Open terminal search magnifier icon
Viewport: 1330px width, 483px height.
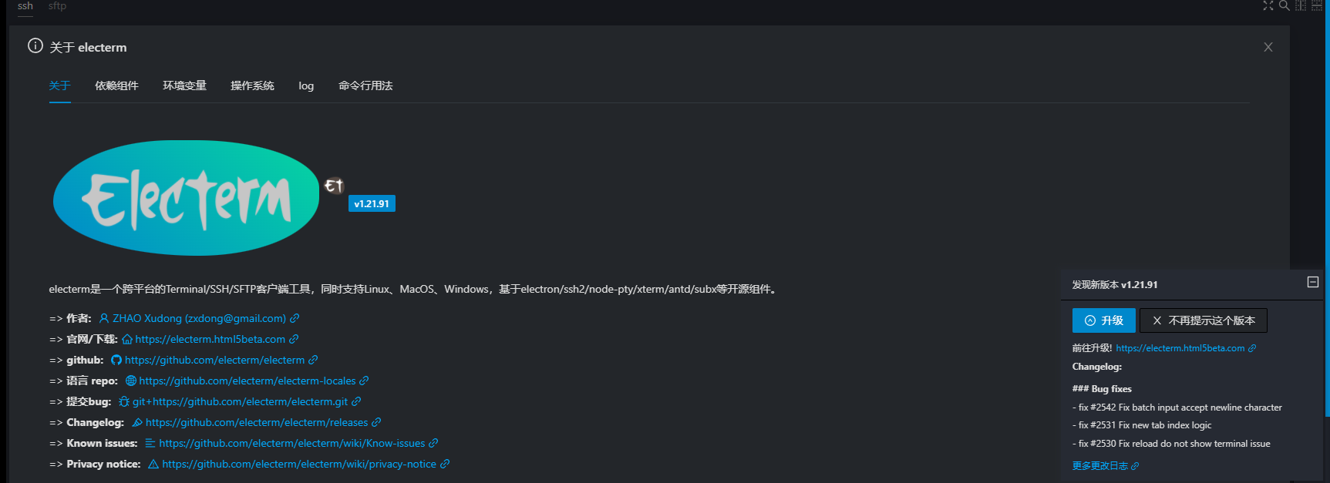1284,5
